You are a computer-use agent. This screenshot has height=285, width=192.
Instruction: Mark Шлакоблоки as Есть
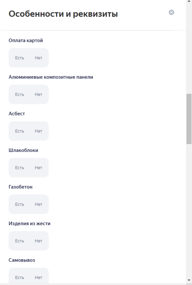20,168
